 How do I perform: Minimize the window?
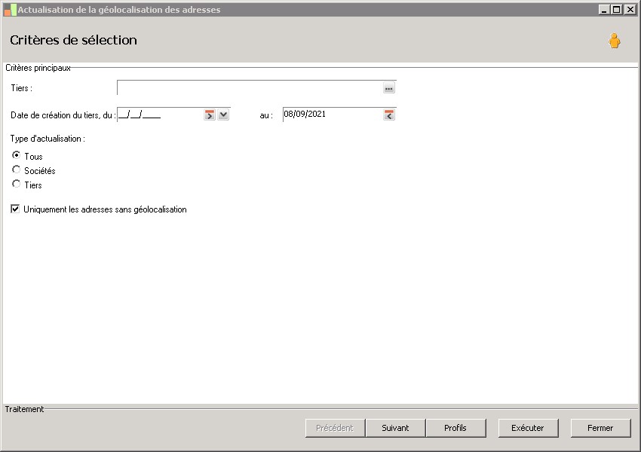pyautogui.click(x=604, y=9)
